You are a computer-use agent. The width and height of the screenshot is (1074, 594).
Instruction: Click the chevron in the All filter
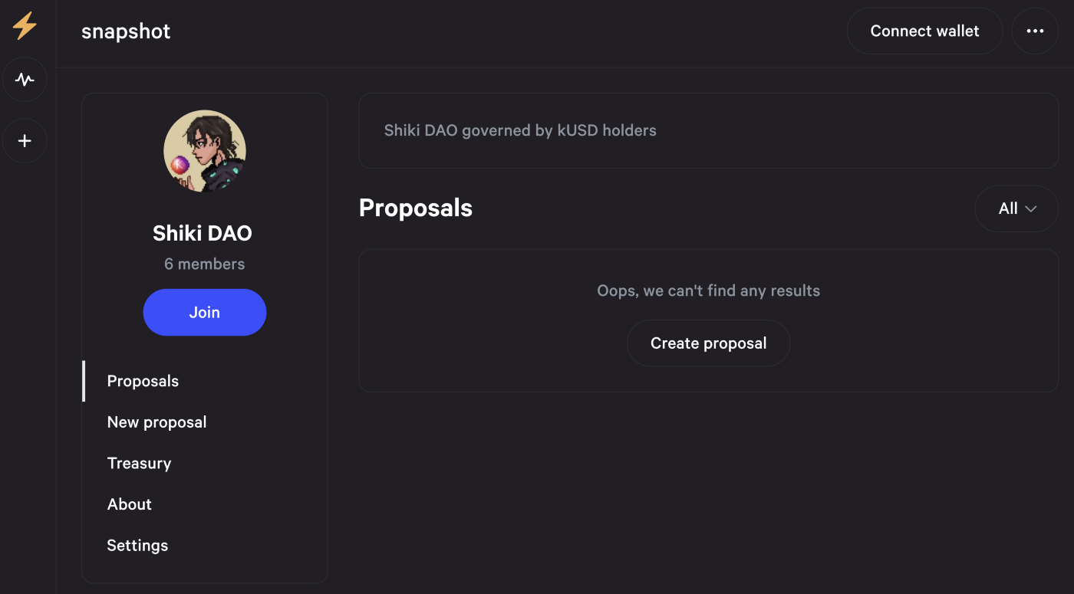[1031, 209]
